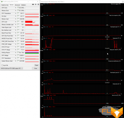Expand the GPU Clock sensor dropdown
Screen dimensions: 124x118
[15, 8]
